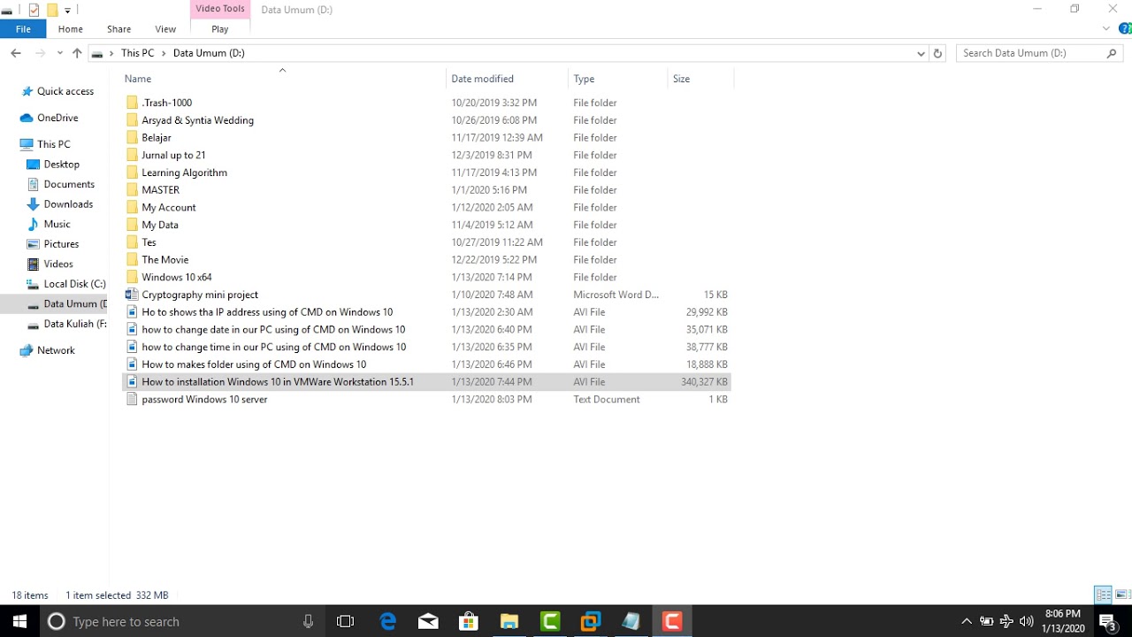Select the My Account folder name

tap(169, 207)
